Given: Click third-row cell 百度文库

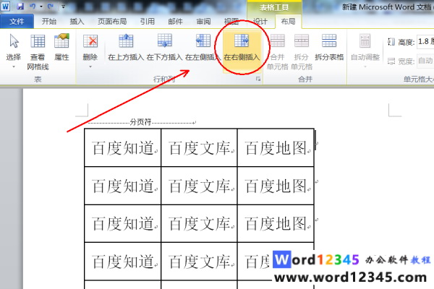Looking at the screenshot, I should point(199,223).
